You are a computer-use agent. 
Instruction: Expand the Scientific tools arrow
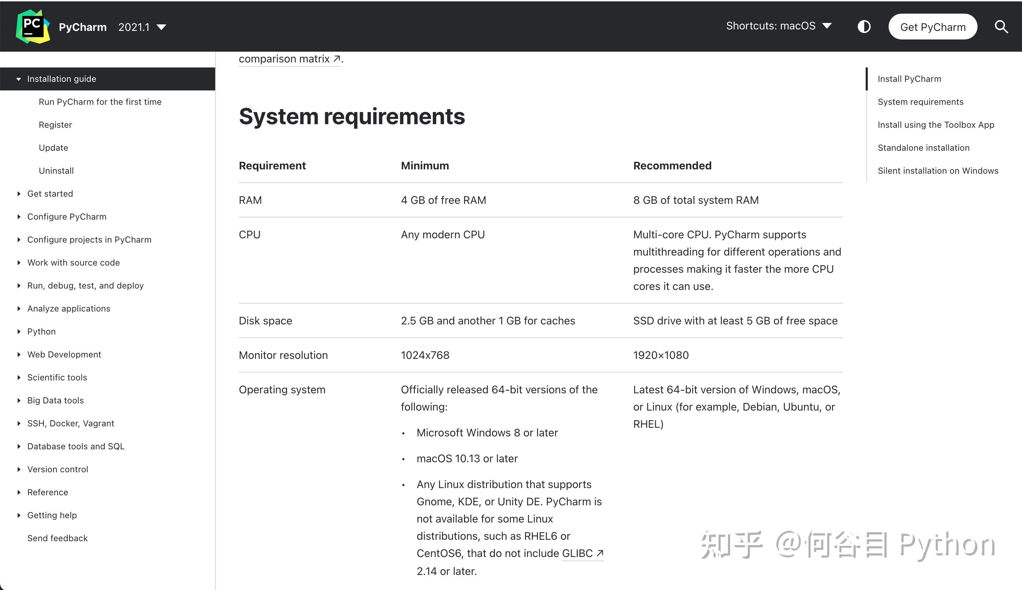[19, 377]
